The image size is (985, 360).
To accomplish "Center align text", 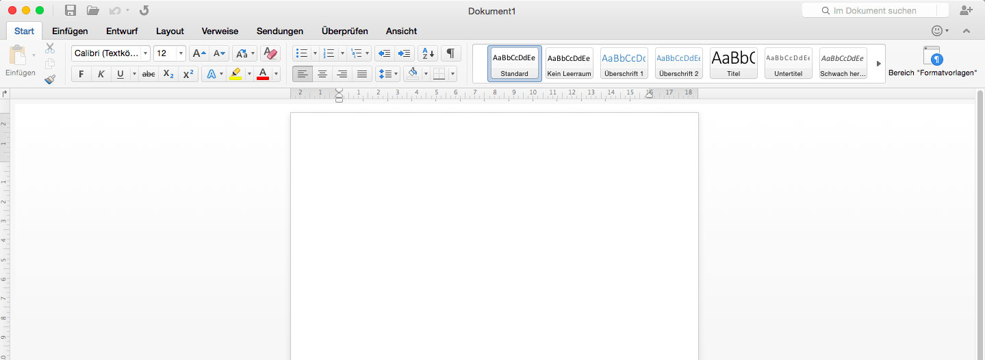I will (322, 74).
